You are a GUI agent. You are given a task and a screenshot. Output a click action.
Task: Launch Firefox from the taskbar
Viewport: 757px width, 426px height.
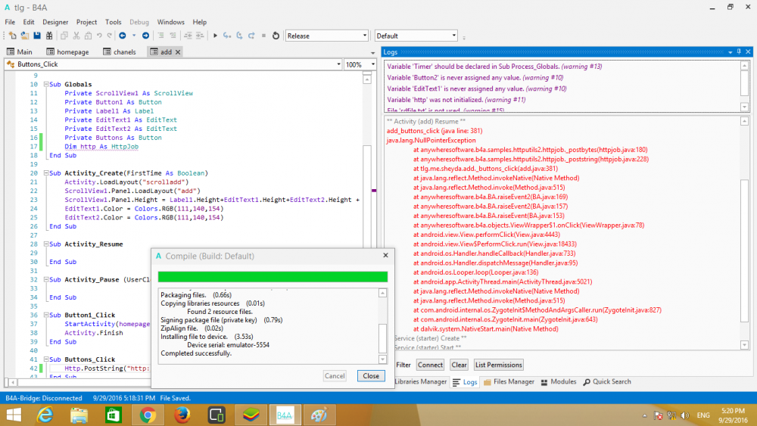coord(181,415)
